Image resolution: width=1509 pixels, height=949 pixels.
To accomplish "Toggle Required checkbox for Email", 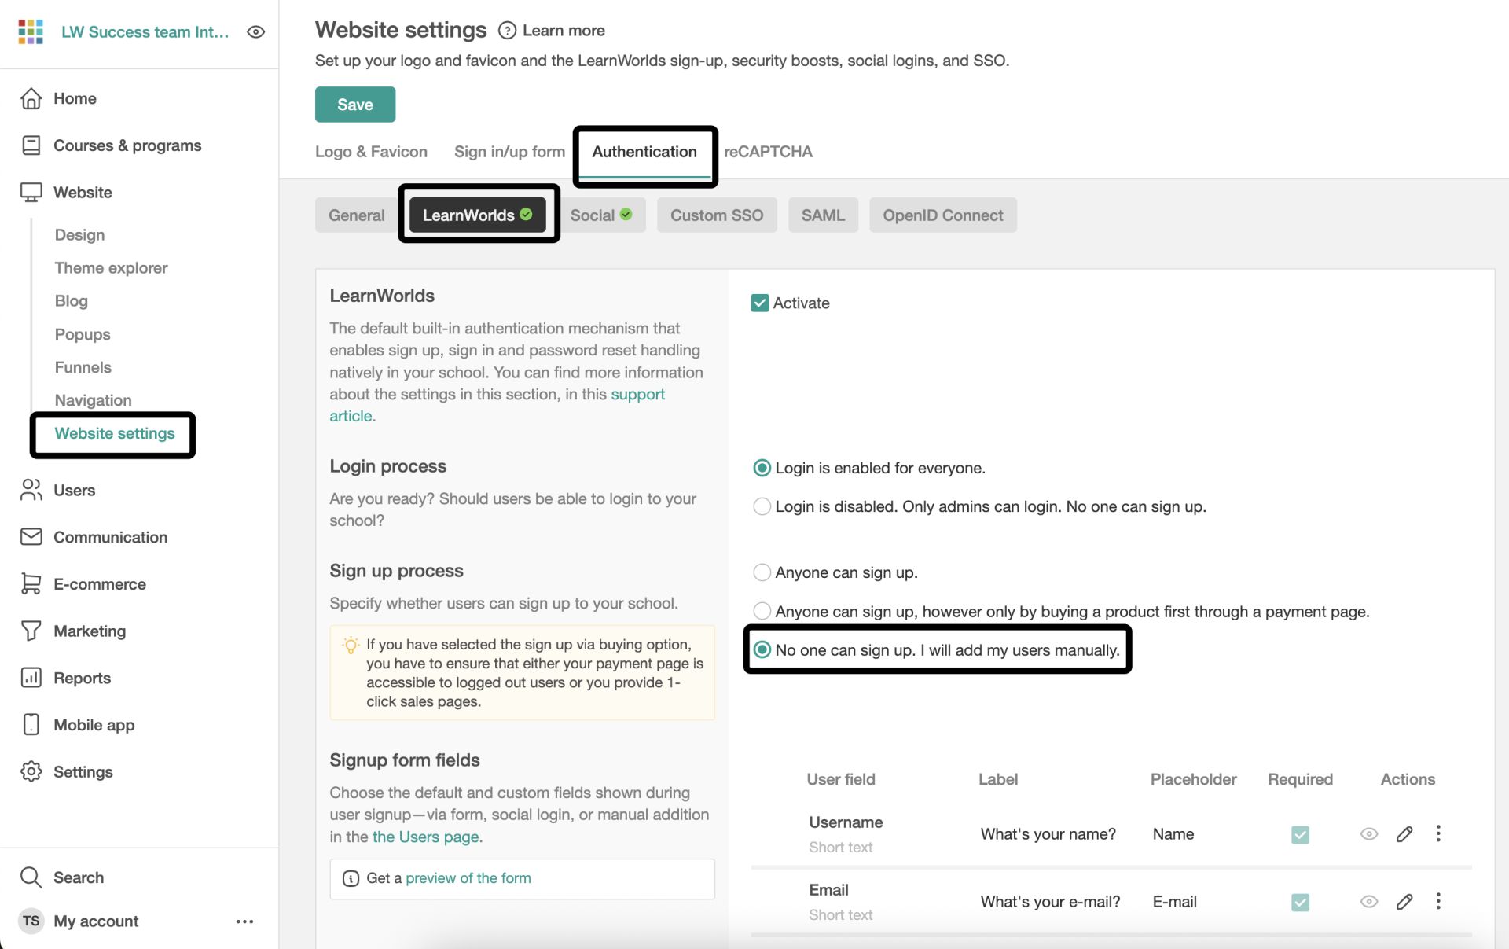I will pyautogui.click(x=1301, y=902).
